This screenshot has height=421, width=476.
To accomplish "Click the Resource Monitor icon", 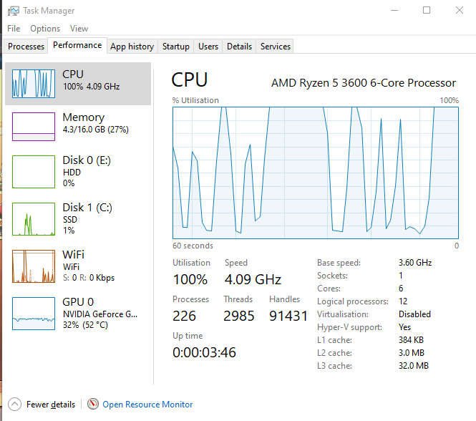I will point(93,405).
